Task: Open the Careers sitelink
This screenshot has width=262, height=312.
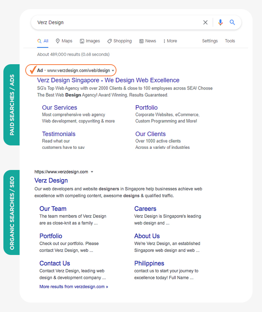Action: pos(145,209)
